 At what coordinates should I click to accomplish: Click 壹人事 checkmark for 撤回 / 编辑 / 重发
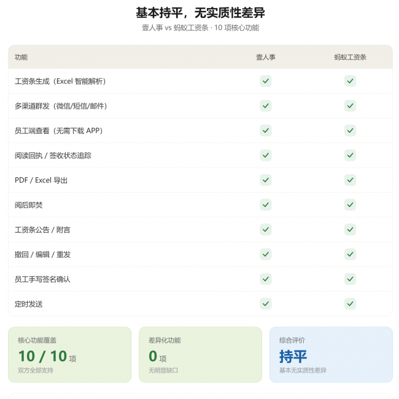pyautogui.click(x=265, y=254)
